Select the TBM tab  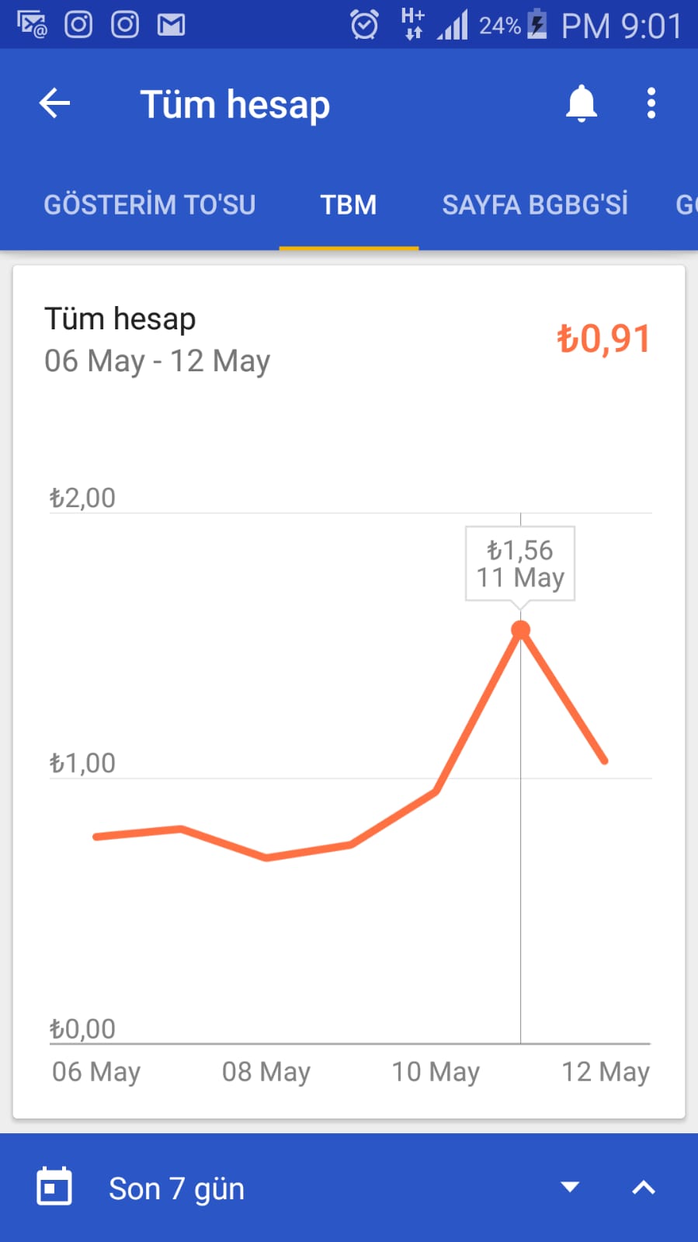(349, 205)
